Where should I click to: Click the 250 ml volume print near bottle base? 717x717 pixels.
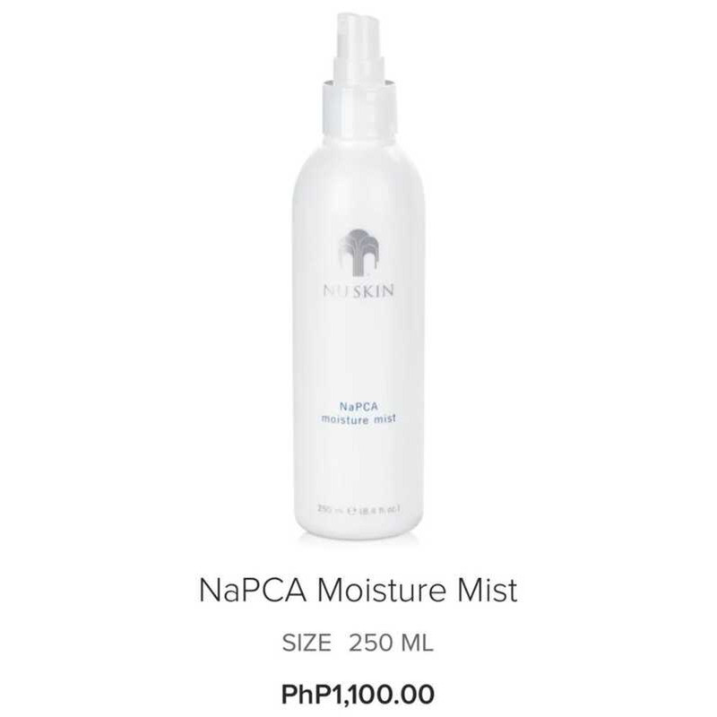pos(358,508)
